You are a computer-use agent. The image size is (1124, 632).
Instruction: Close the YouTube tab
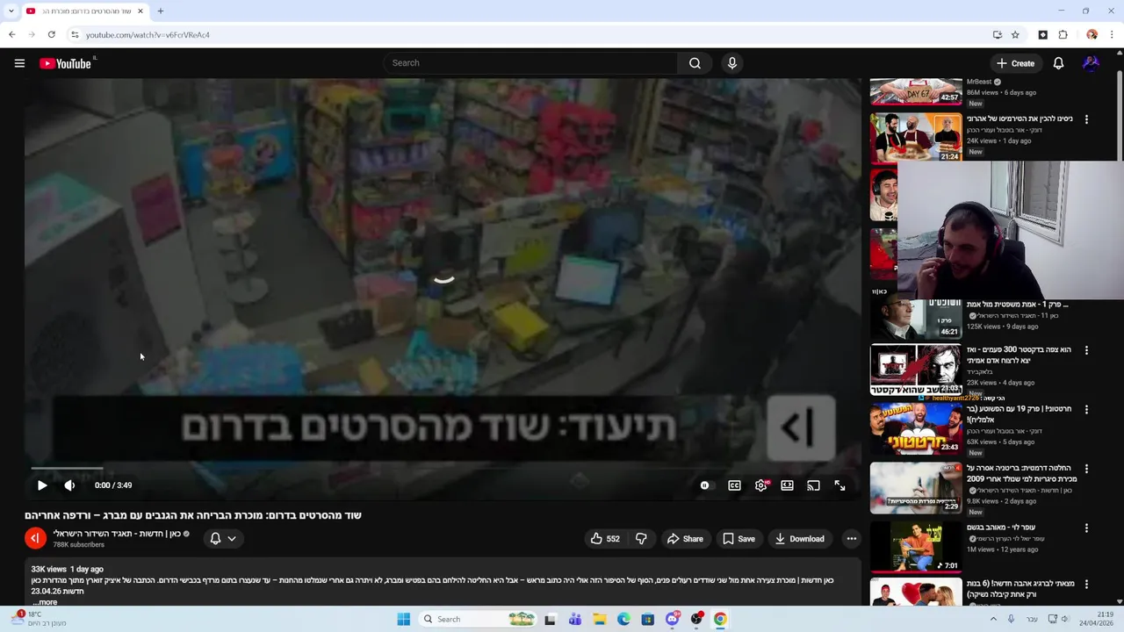click(x=140, y=11)
